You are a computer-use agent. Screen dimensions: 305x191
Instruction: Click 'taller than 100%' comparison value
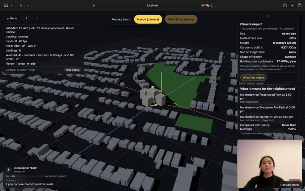coord(289,127)
